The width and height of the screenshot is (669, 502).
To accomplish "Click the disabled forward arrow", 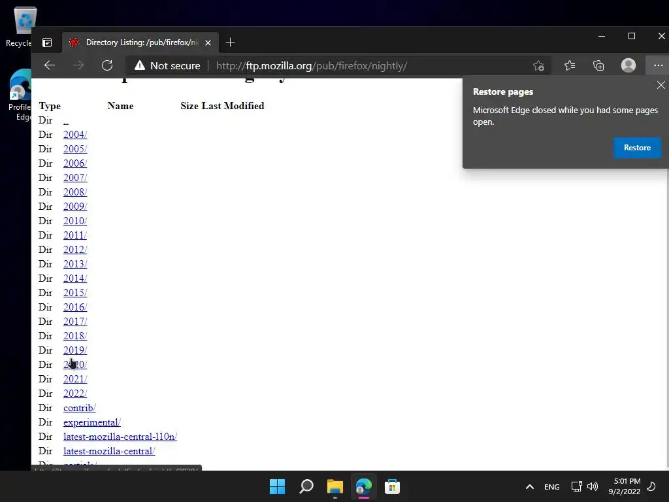I will (x=78, y=65).
